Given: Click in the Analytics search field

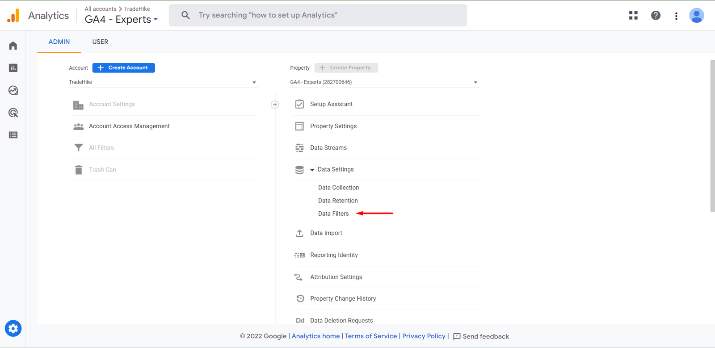Looking at the screenshot, I should 317,15.
